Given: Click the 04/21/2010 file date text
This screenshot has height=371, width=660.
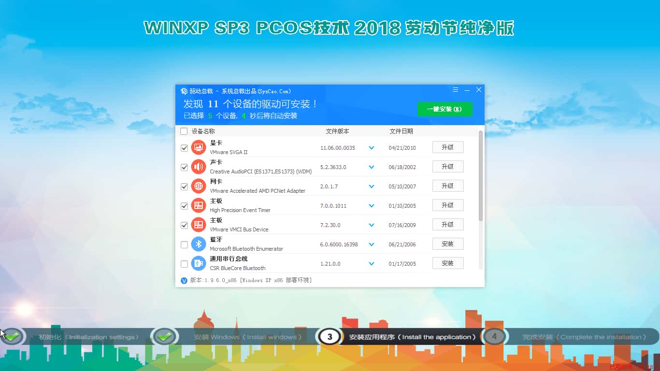Looking at the screenshot, I should (402, 148).
